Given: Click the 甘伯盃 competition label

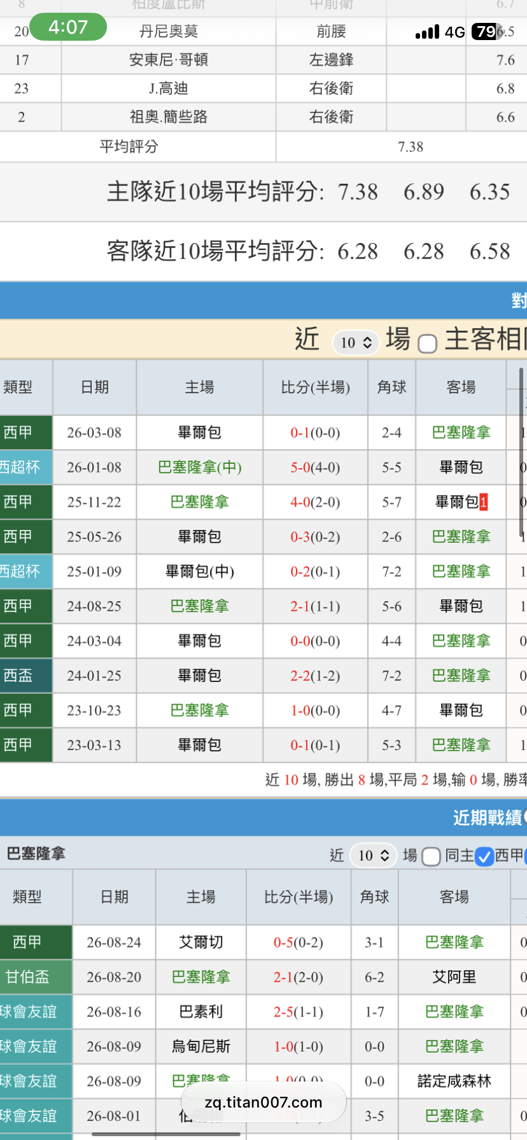Looking at the screenshot, I should (x=27, y=977).
